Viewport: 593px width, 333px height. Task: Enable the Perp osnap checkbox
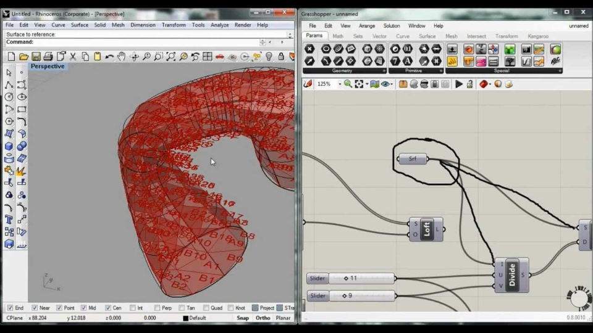(158, 308)
